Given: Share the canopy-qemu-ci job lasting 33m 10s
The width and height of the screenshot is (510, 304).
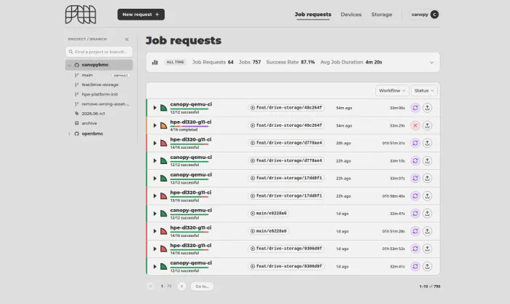Looking at the screenshot, I should tap(427, 160).
